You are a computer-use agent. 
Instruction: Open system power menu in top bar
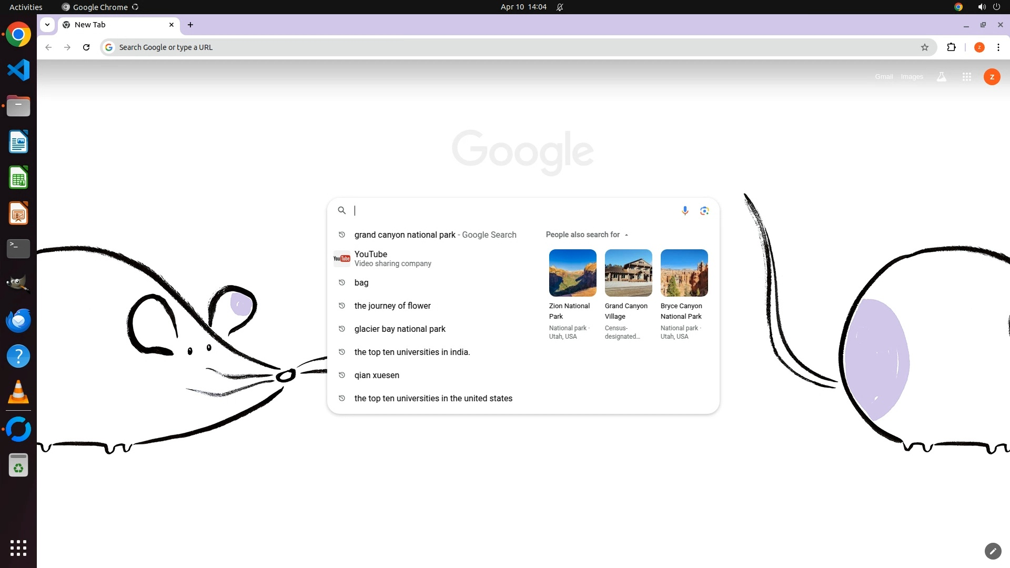click(x=996, y=7)
